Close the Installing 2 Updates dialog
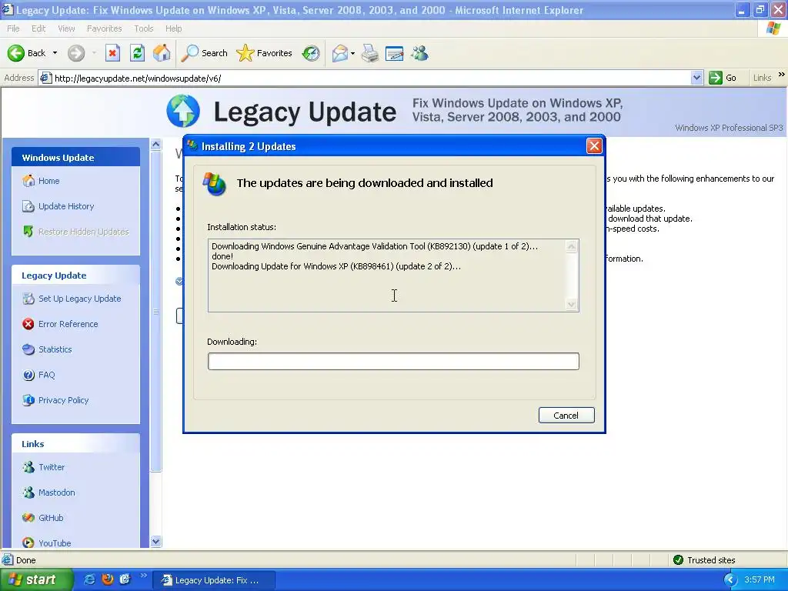 point(594,146)
